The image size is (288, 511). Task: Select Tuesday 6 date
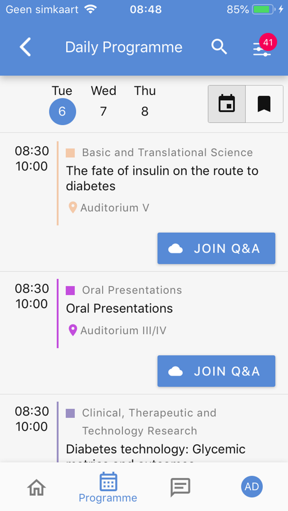pyautogui.click(x=63, y=111)
